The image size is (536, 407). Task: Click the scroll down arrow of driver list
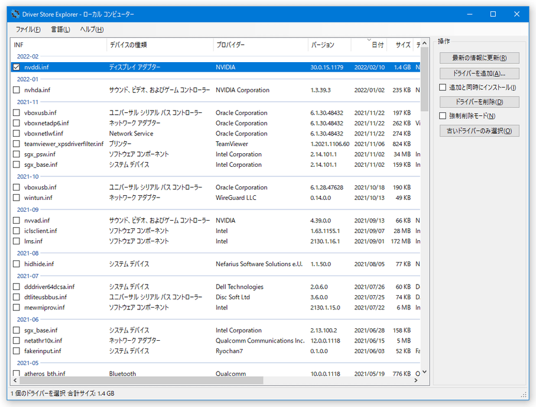tap(424, 372)
